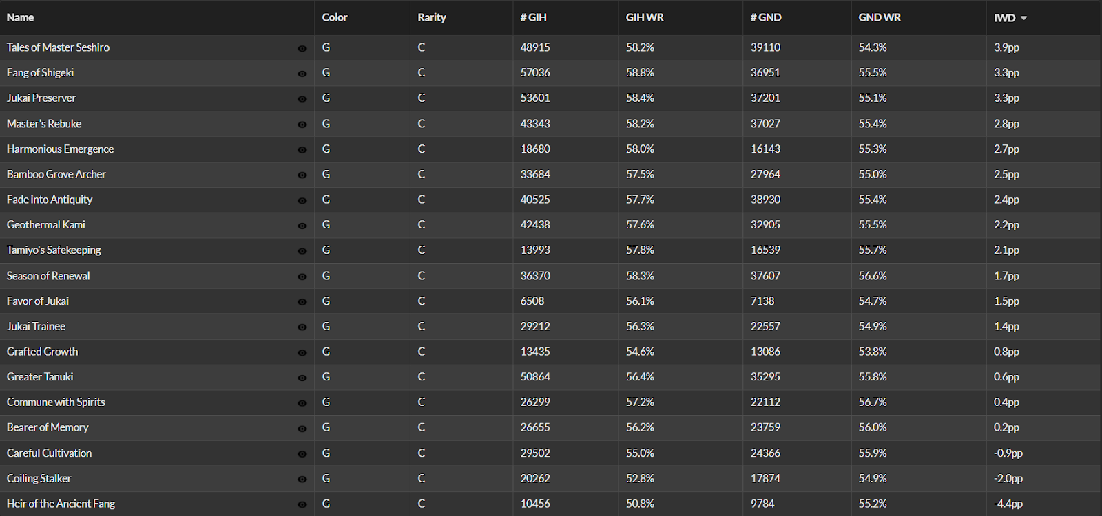Click the eye icon next to Jukai Preserver
This screenshot has height=516, width=1102.
(x=302, y=99)
